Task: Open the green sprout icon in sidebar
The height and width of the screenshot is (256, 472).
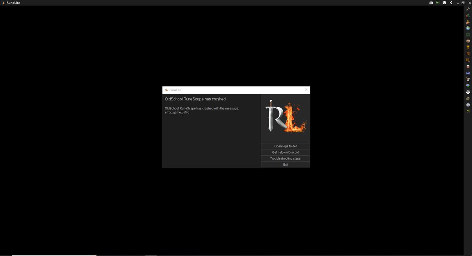Action: click(x=468, y=111)
